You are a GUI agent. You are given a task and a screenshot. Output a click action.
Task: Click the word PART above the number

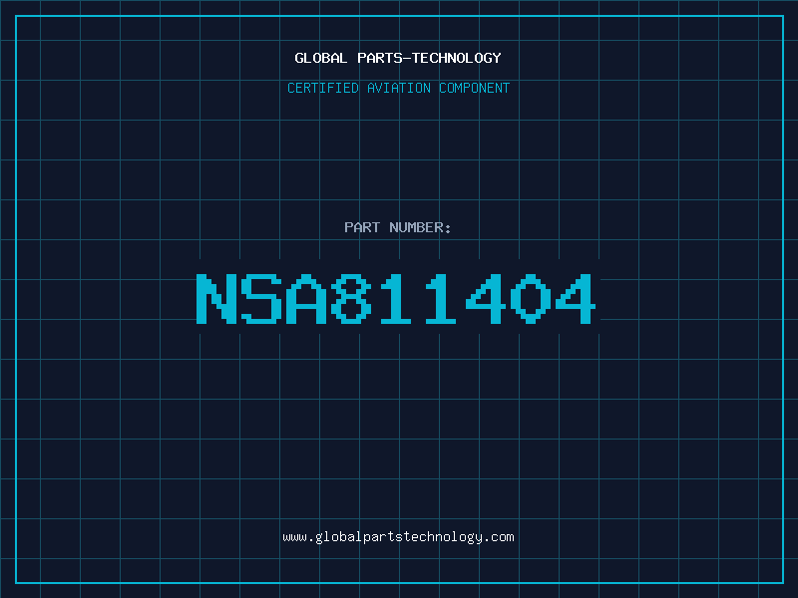point(362,227)
